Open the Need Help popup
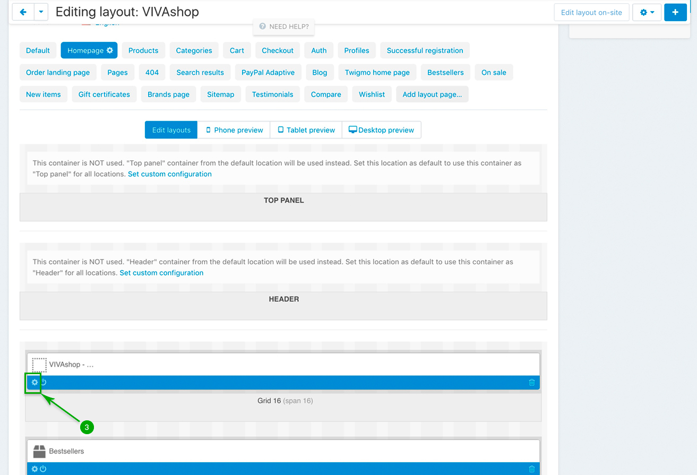 [284, 27]
